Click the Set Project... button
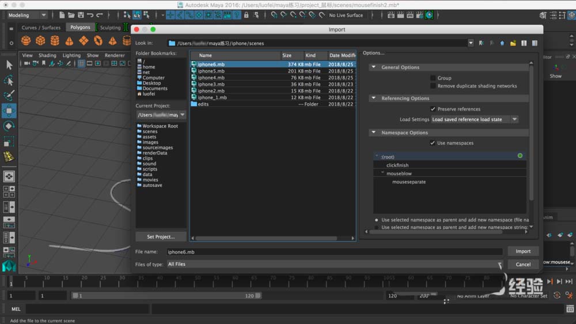The image size is (576, 324). pos(161,236)
